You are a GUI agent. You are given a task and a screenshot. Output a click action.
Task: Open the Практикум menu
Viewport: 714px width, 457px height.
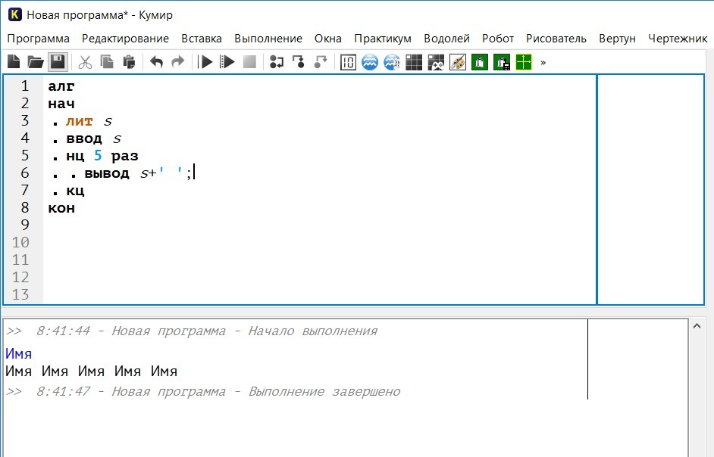pyautogui.click(x=383, y=39)
